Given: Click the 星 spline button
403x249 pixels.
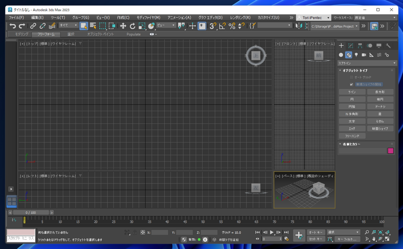Looking at the screenshot, I should point(380,114).
